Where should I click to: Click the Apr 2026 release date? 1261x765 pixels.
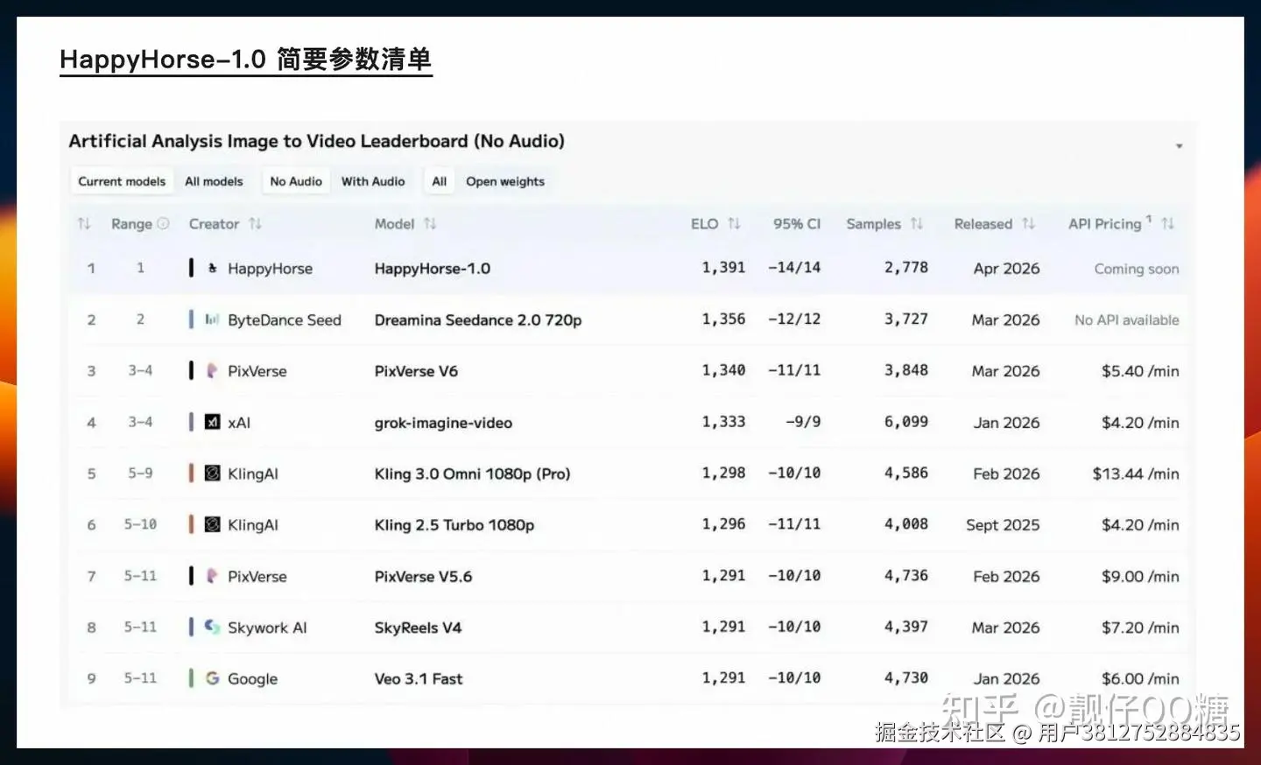(1006, 269)
